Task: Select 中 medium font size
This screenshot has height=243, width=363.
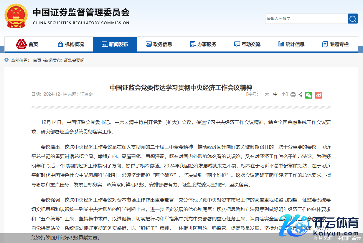Action: point(275,94)
